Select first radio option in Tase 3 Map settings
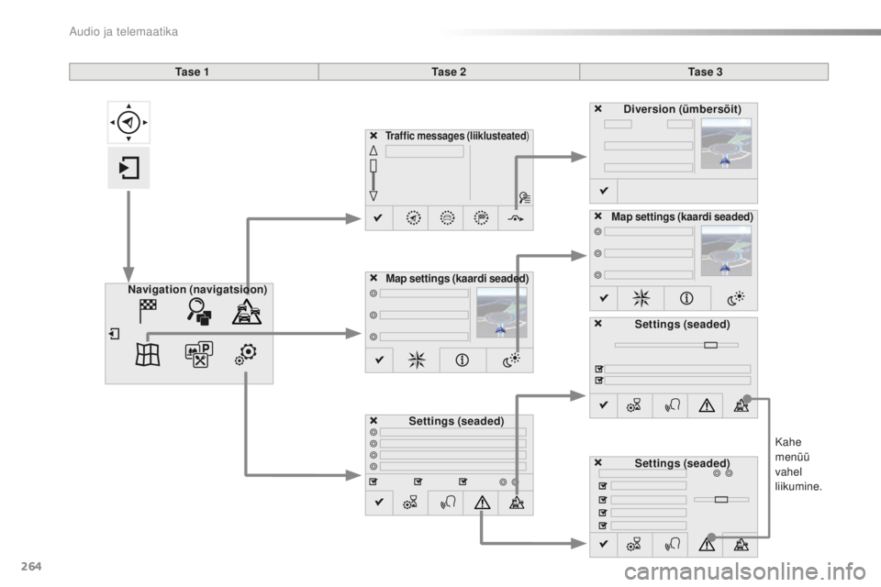Screen dimensions: 881x587 (597, 231)
